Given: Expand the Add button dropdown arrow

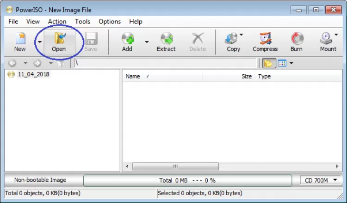Looking at the screenshot, I should point(147,42).
